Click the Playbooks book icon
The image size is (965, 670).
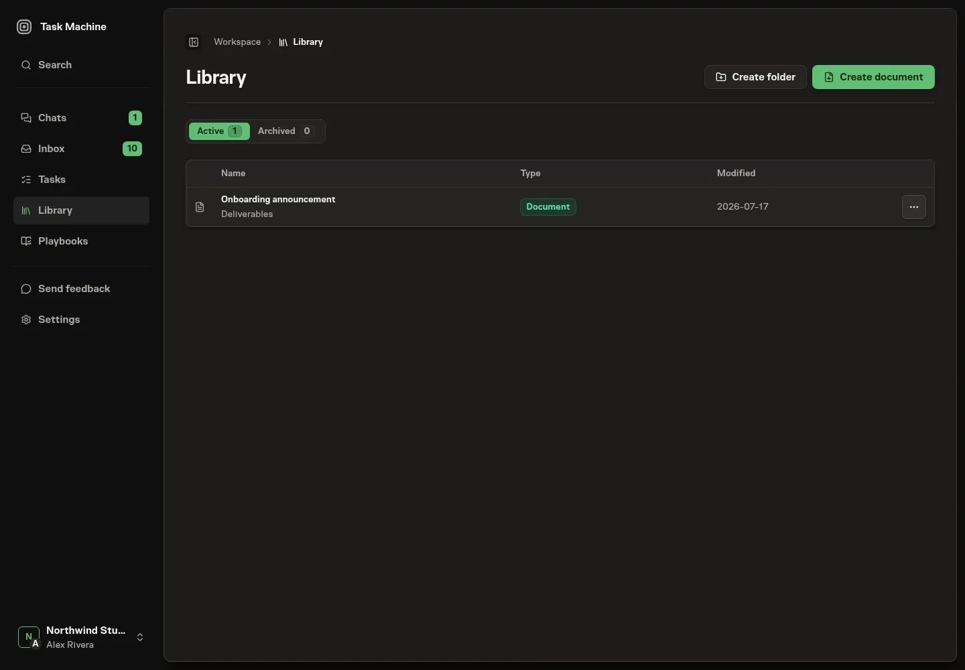[26, 241]
